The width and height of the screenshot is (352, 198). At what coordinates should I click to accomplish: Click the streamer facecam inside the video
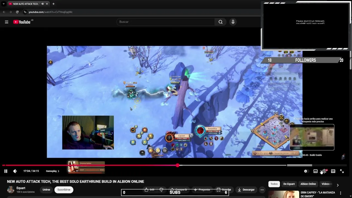pos(88,133)
